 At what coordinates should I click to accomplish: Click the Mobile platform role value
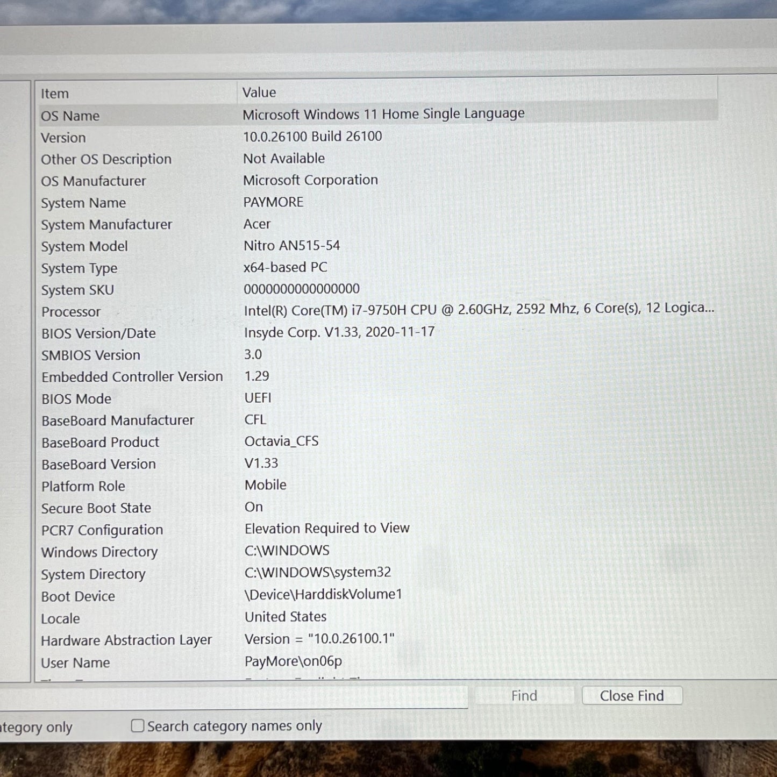(x=265, y=485)
